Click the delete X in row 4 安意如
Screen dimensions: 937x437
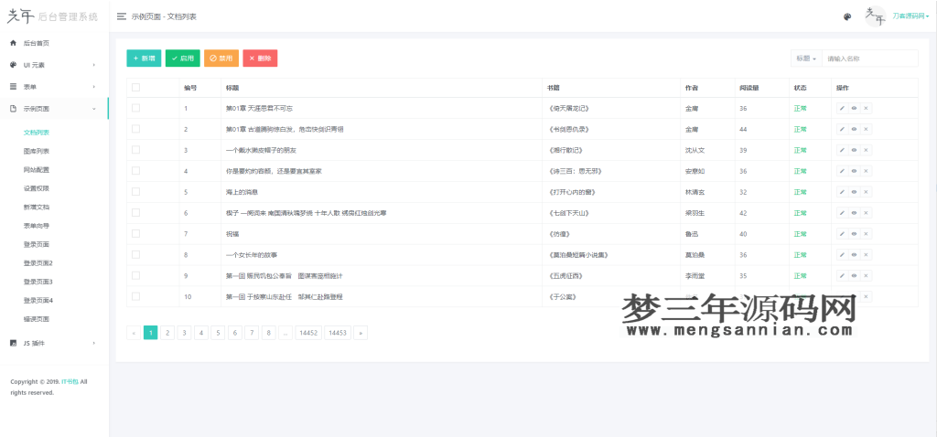[x=866, y=171]
